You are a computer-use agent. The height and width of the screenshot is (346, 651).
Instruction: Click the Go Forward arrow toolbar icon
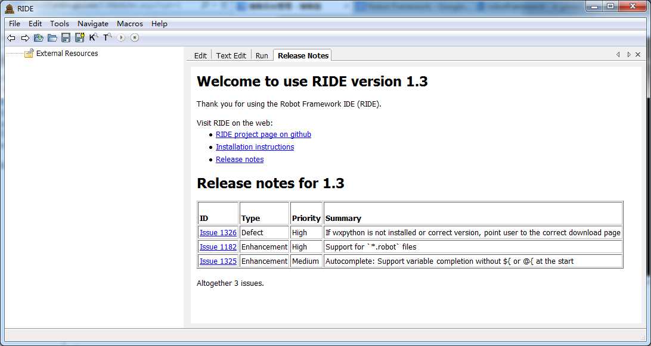pyautogui.click(x=25, y=38)
